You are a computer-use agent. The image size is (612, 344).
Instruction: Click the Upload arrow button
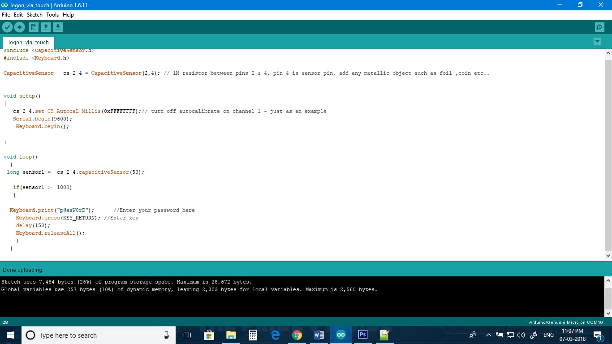point(19,27)
